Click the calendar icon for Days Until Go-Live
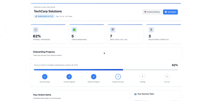Screen dimensions: 212x101 [113, 30]
